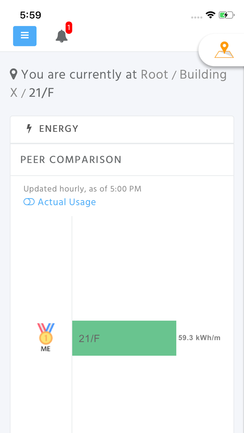The image size is (244, 433).
Task: Open notifications via the bell icon
Action: pos(62,37)
